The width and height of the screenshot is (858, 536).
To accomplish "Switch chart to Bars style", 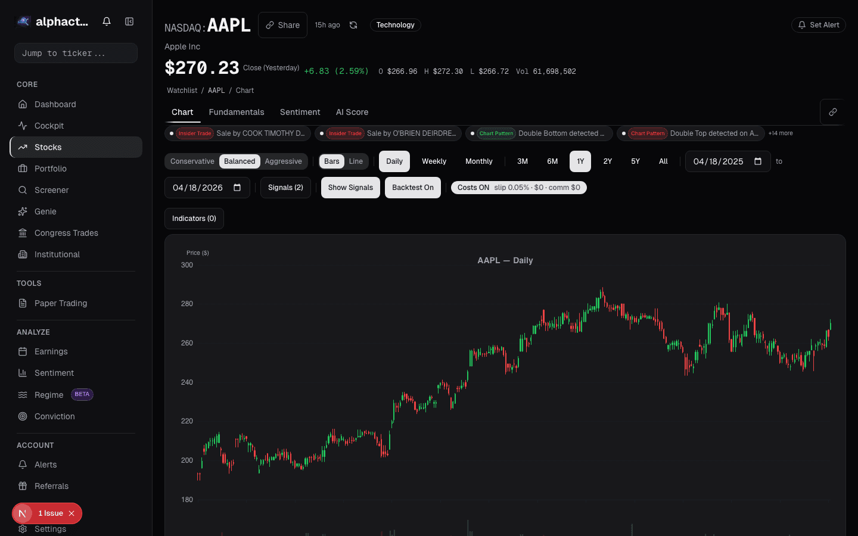I will [332, 161].
